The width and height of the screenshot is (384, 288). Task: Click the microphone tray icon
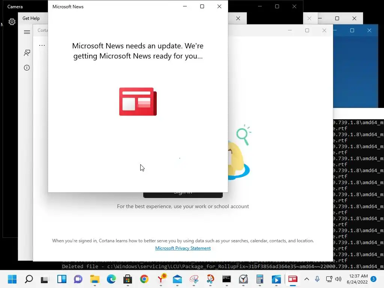click(x=317, y=279)
